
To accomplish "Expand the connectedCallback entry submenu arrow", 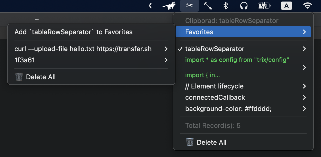I will 304,97.
